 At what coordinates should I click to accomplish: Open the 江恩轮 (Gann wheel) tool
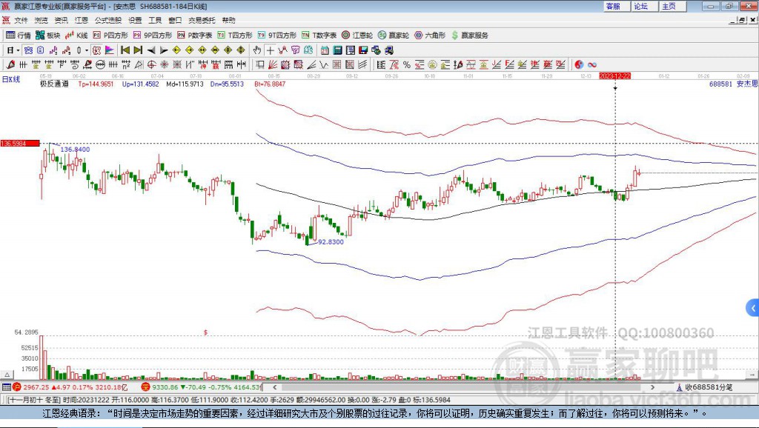(x=357, y=36)
